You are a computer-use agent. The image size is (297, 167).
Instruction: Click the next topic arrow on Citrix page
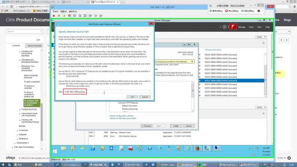pyautogui.click(x=287, y=40)
